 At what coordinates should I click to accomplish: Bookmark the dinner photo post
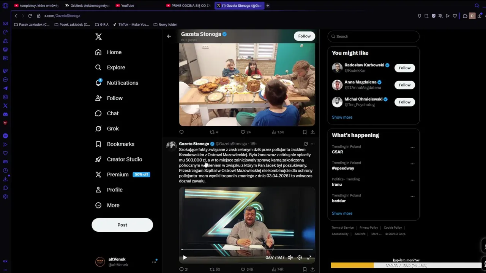[305, 132]
